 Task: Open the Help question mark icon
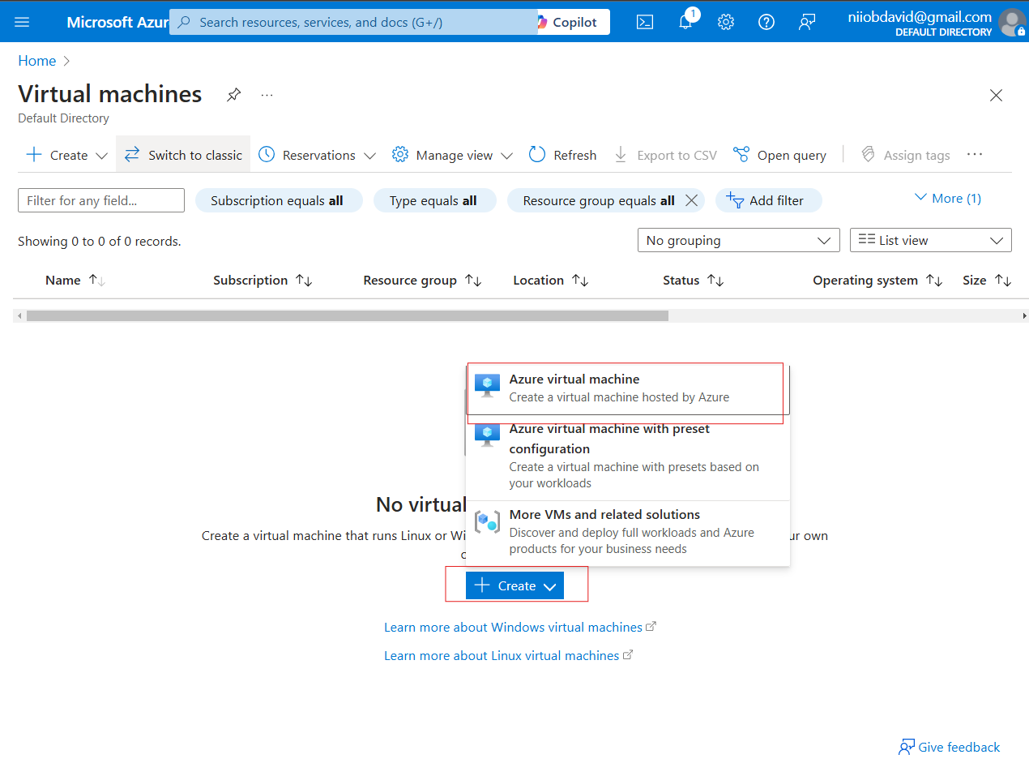coord(766,22)
